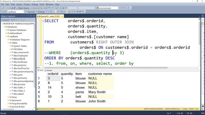Select dbo.orders$ table

tap(19, 59)
